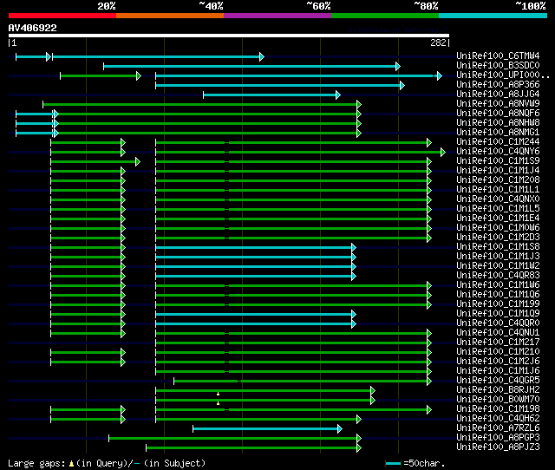Open the UniRef100_B0WM70 label
Viewport: 555px width, 470px height.
pyautogui.click(x=498, y=400)
